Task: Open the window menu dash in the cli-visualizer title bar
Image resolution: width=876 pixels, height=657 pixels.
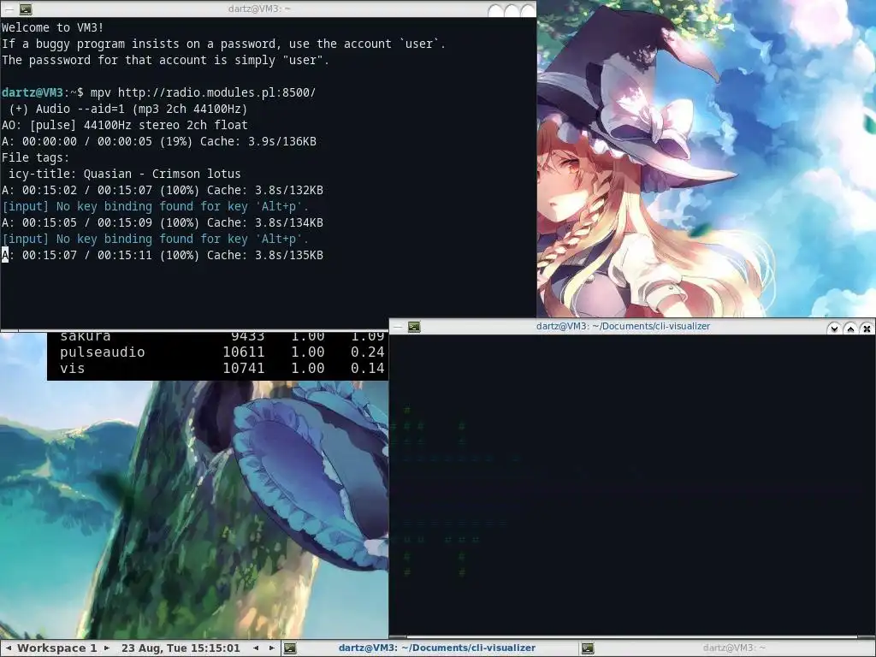Action: pos(397,327)
